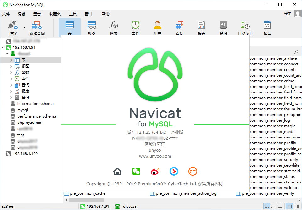Screen dimensions: 302x210
Task: Click the home icon in the about dialog
Action: click(117, 171)
